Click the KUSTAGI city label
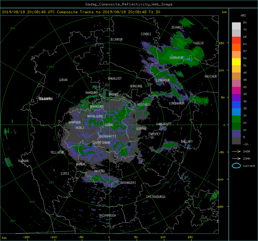The height and width of the screenshot is (241, 258). pyautogui.click(x=144, y=105)
